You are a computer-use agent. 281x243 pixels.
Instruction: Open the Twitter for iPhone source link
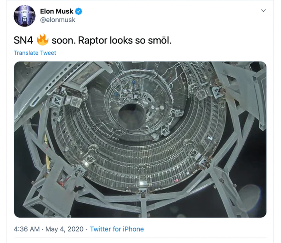pos(117,229)
